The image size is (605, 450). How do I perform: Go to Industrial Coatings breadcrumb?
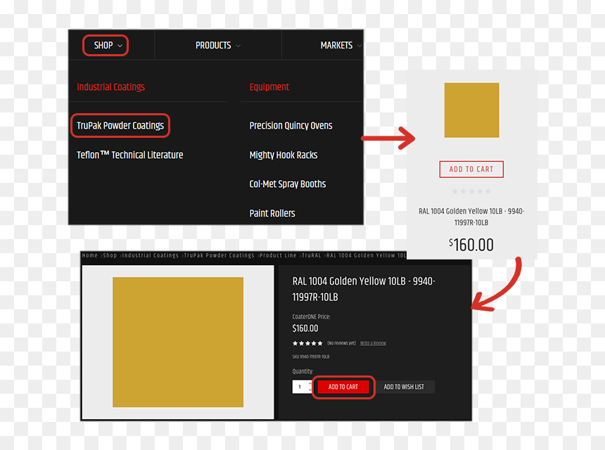pyautogui.click(x=151, y=255)
